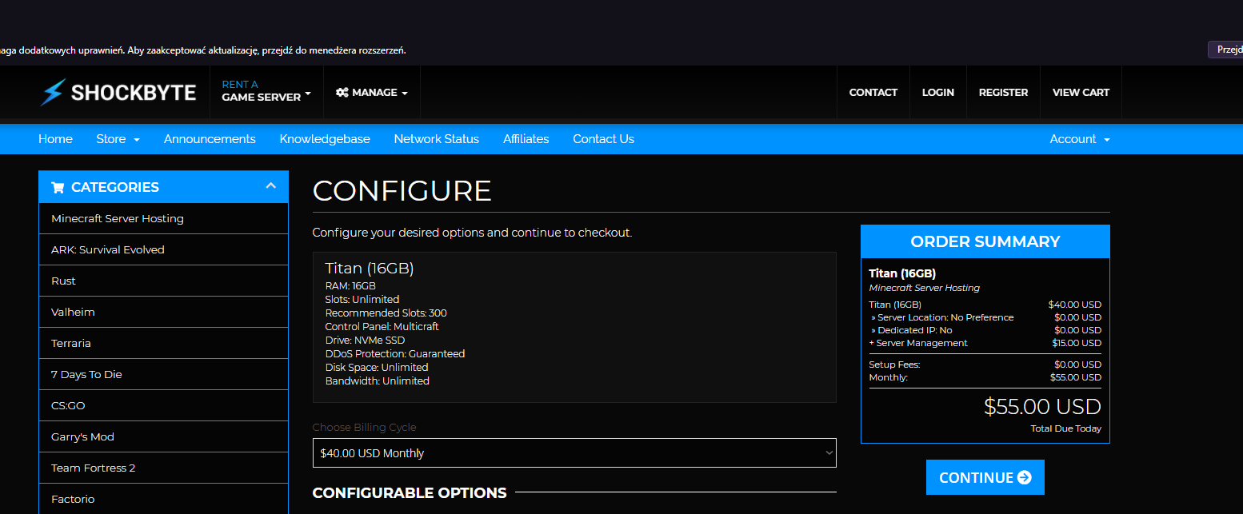Image resolution: width=1243 pixels, height=514 pixels.
Task: Click the arrow icon on Continue button
Action: [x=1024, y=478]
